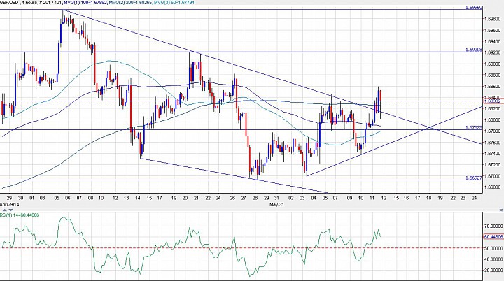
Task: Click the 1.67200 price axis value
Action: [492, 165]
